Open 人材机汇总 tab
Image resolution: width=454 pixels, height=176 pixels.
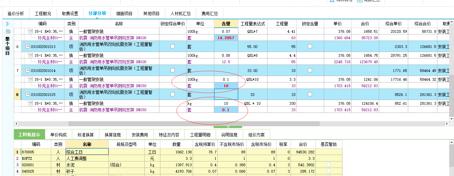click(180, 14)
